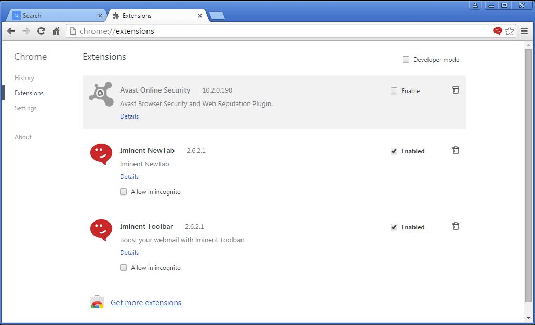This screenshot has width=535, height=325.
Task: Remove Avast Online Security with trash icon
Action: (x=456, y=90)
